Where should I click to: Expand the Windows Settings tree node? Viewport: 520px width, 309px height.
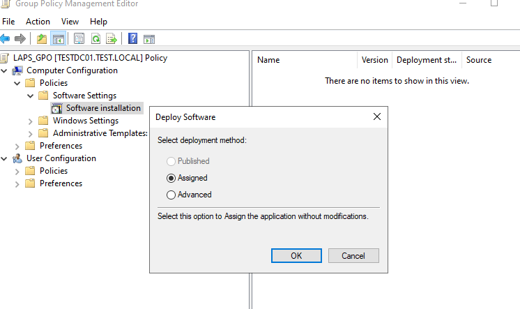pyautogui.click(x=31, y=121)
